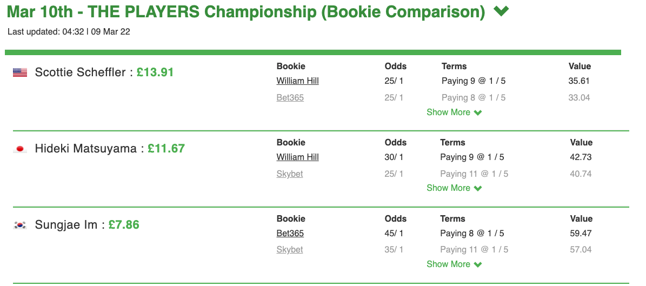Screen dimensions: 646x286
Task: Open William Hill link for Hideki Matsuyama
Action: pyautogui.click(x=297, y=157)
